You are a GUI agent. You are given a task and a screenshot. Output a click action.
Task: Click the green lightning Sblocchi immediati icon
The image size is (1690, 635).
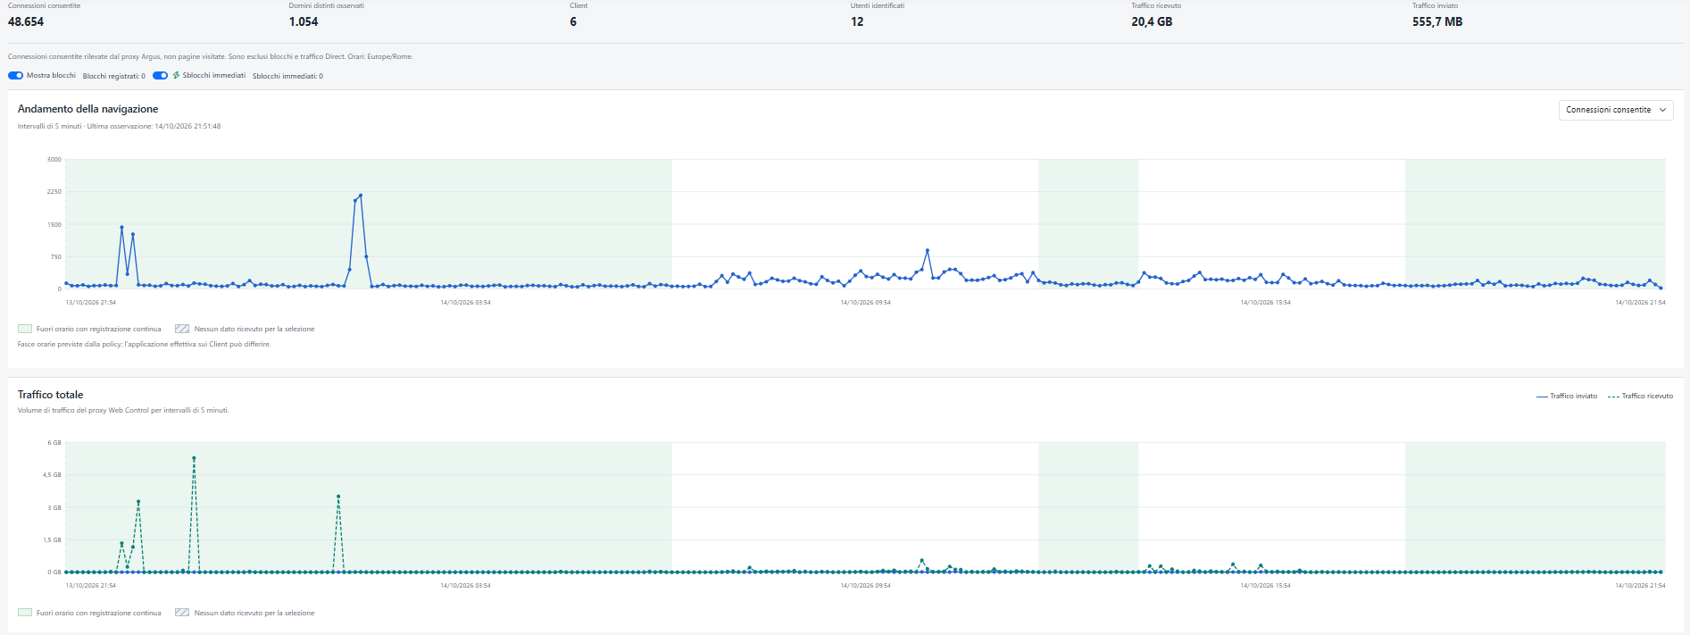(x=176, y=76)
